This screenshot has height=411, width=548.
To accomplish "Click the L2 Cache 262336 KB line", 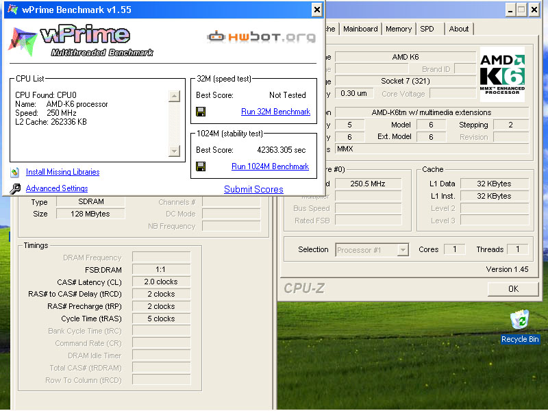I will [51, 122].
